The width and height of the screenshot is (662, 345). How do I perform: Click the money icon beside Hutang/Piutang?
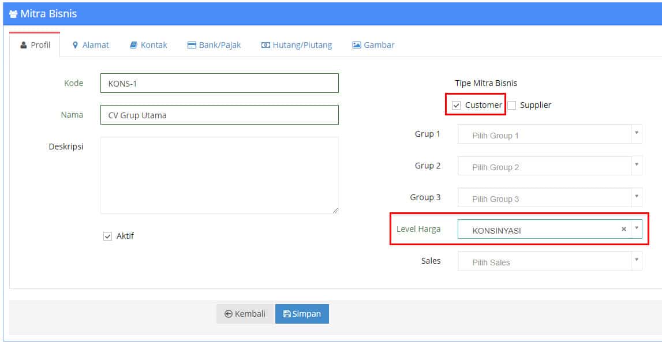265,45
